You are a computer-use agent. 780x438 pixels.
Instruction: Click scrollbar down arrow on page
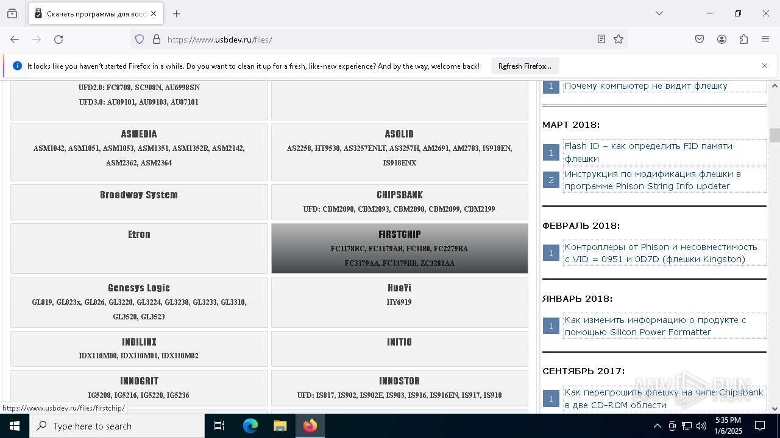tap(775, 408)
